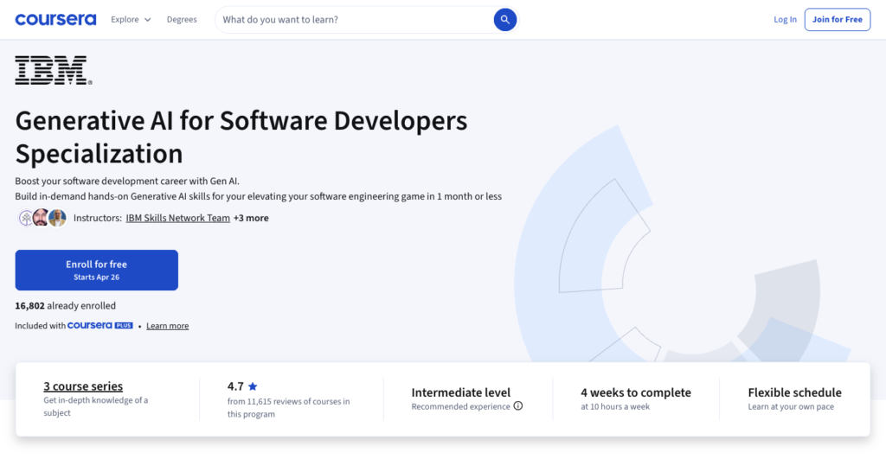
Task: Click the first instructor avatar with tree logo
Action: click(x=26, y=218)
